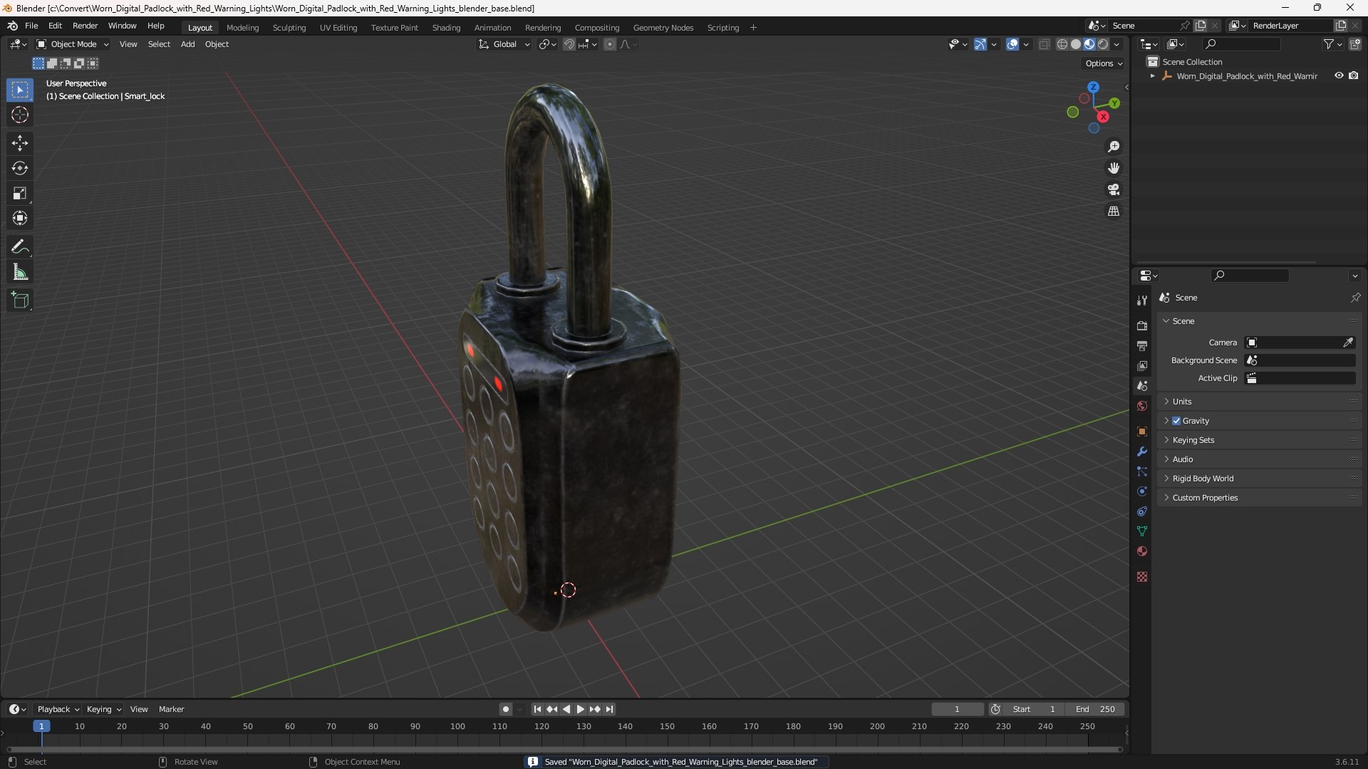Select the Add Cube tool
The width and height of the screenshot is (1368, 769).
point(20,300)
